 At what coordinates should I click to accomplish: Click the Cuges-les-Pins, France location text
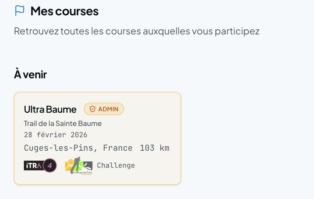(78, 148)
